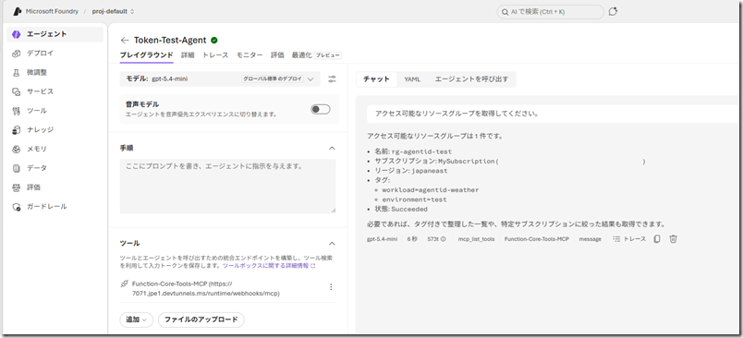Open the 評価 sidebar item
This screenshot has width=743, height=338.
coord(55,187)
